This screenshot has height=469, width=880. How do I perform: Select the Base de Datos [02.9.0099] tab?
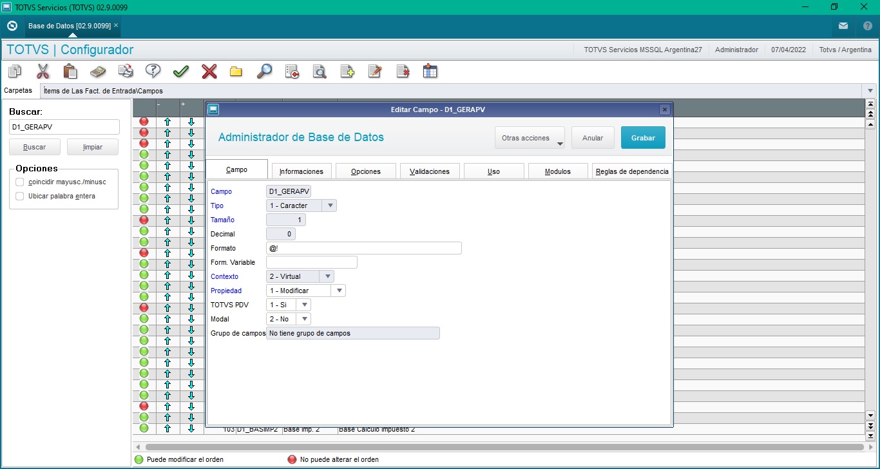[70, 26]
